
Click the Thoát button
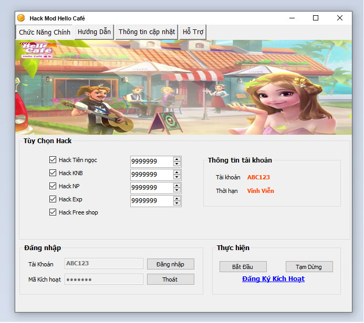(171, 279)
